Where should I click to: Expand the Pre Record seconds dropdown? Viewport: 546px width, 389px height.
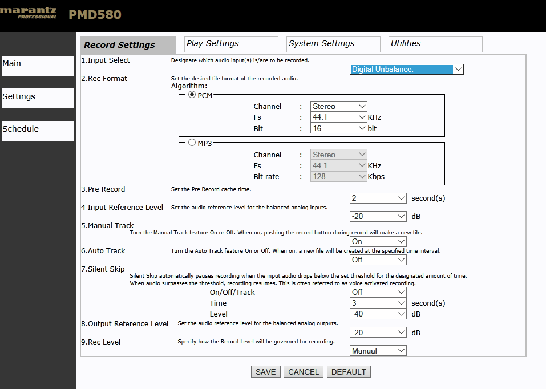point(378,198)
